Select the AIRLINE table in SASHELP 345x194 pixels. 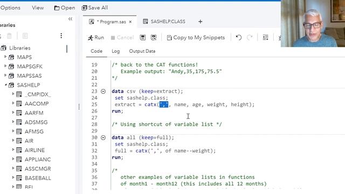(x=34, y=150)
